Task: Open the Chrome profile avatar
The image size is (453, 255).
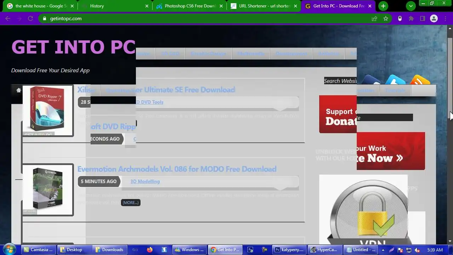Action: (434, 18)
